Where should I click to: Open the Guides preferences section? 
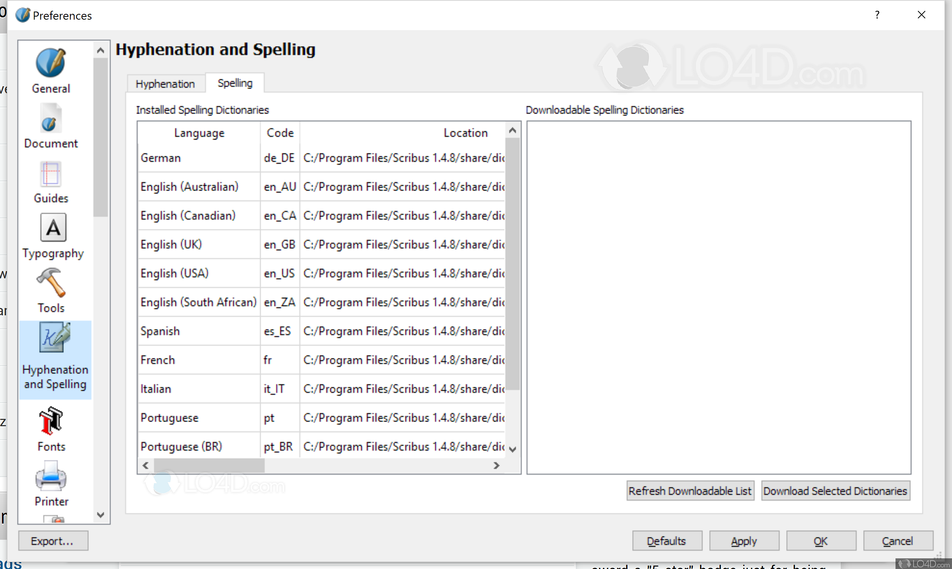[51, 182]
